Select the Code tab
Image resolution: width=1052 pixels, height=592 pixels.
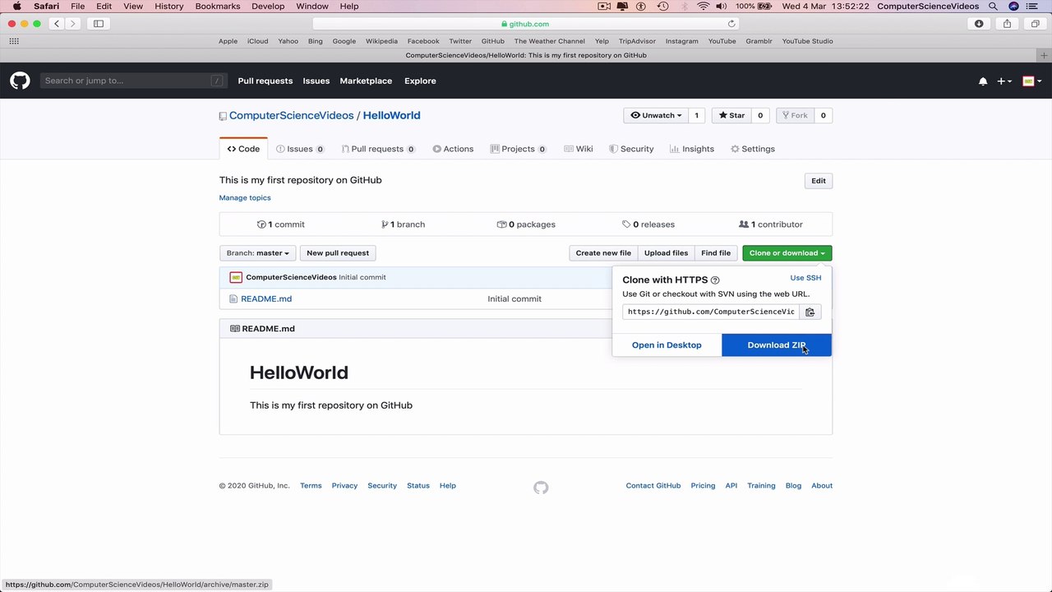tap(243, 149)
